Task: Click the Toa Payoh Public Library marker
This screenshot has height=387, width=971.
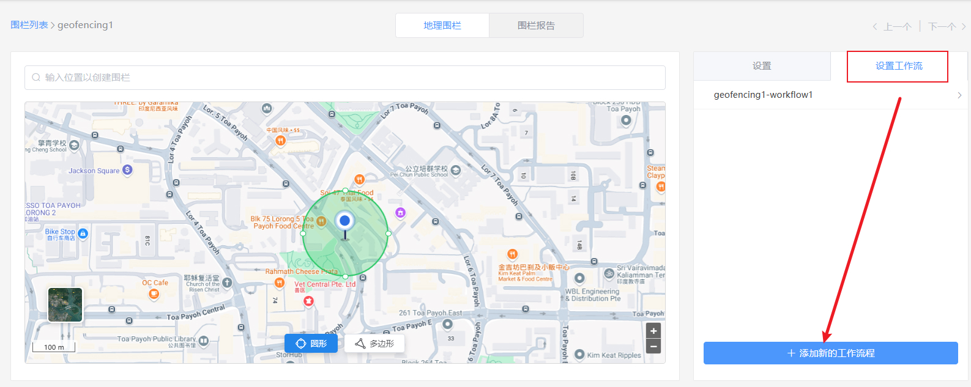Action: pos(204,341)
